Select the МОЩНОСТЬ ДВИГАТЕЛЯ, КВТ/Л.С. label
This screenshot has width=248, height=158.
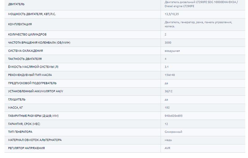tap(32, 14)
